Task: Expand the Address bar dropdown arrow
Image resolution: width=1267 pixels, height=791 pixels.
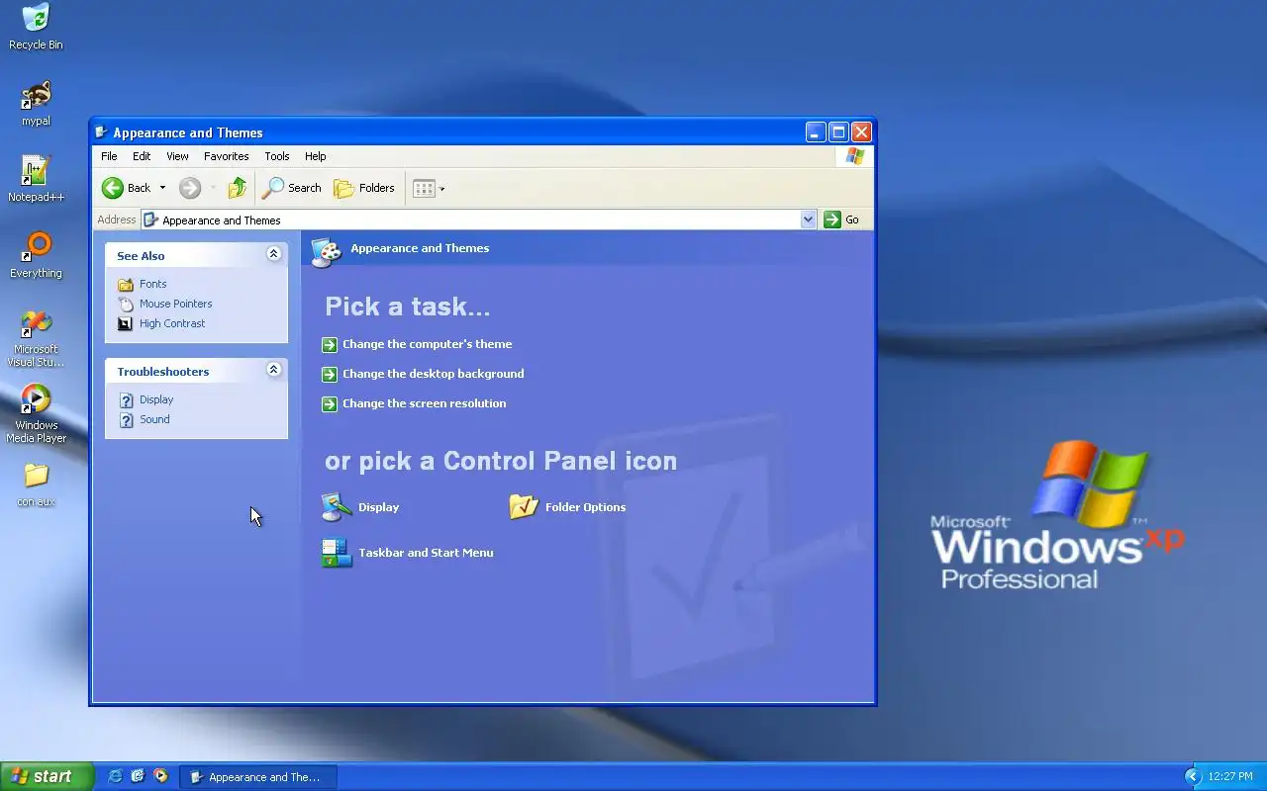Action: coord(808,220)
